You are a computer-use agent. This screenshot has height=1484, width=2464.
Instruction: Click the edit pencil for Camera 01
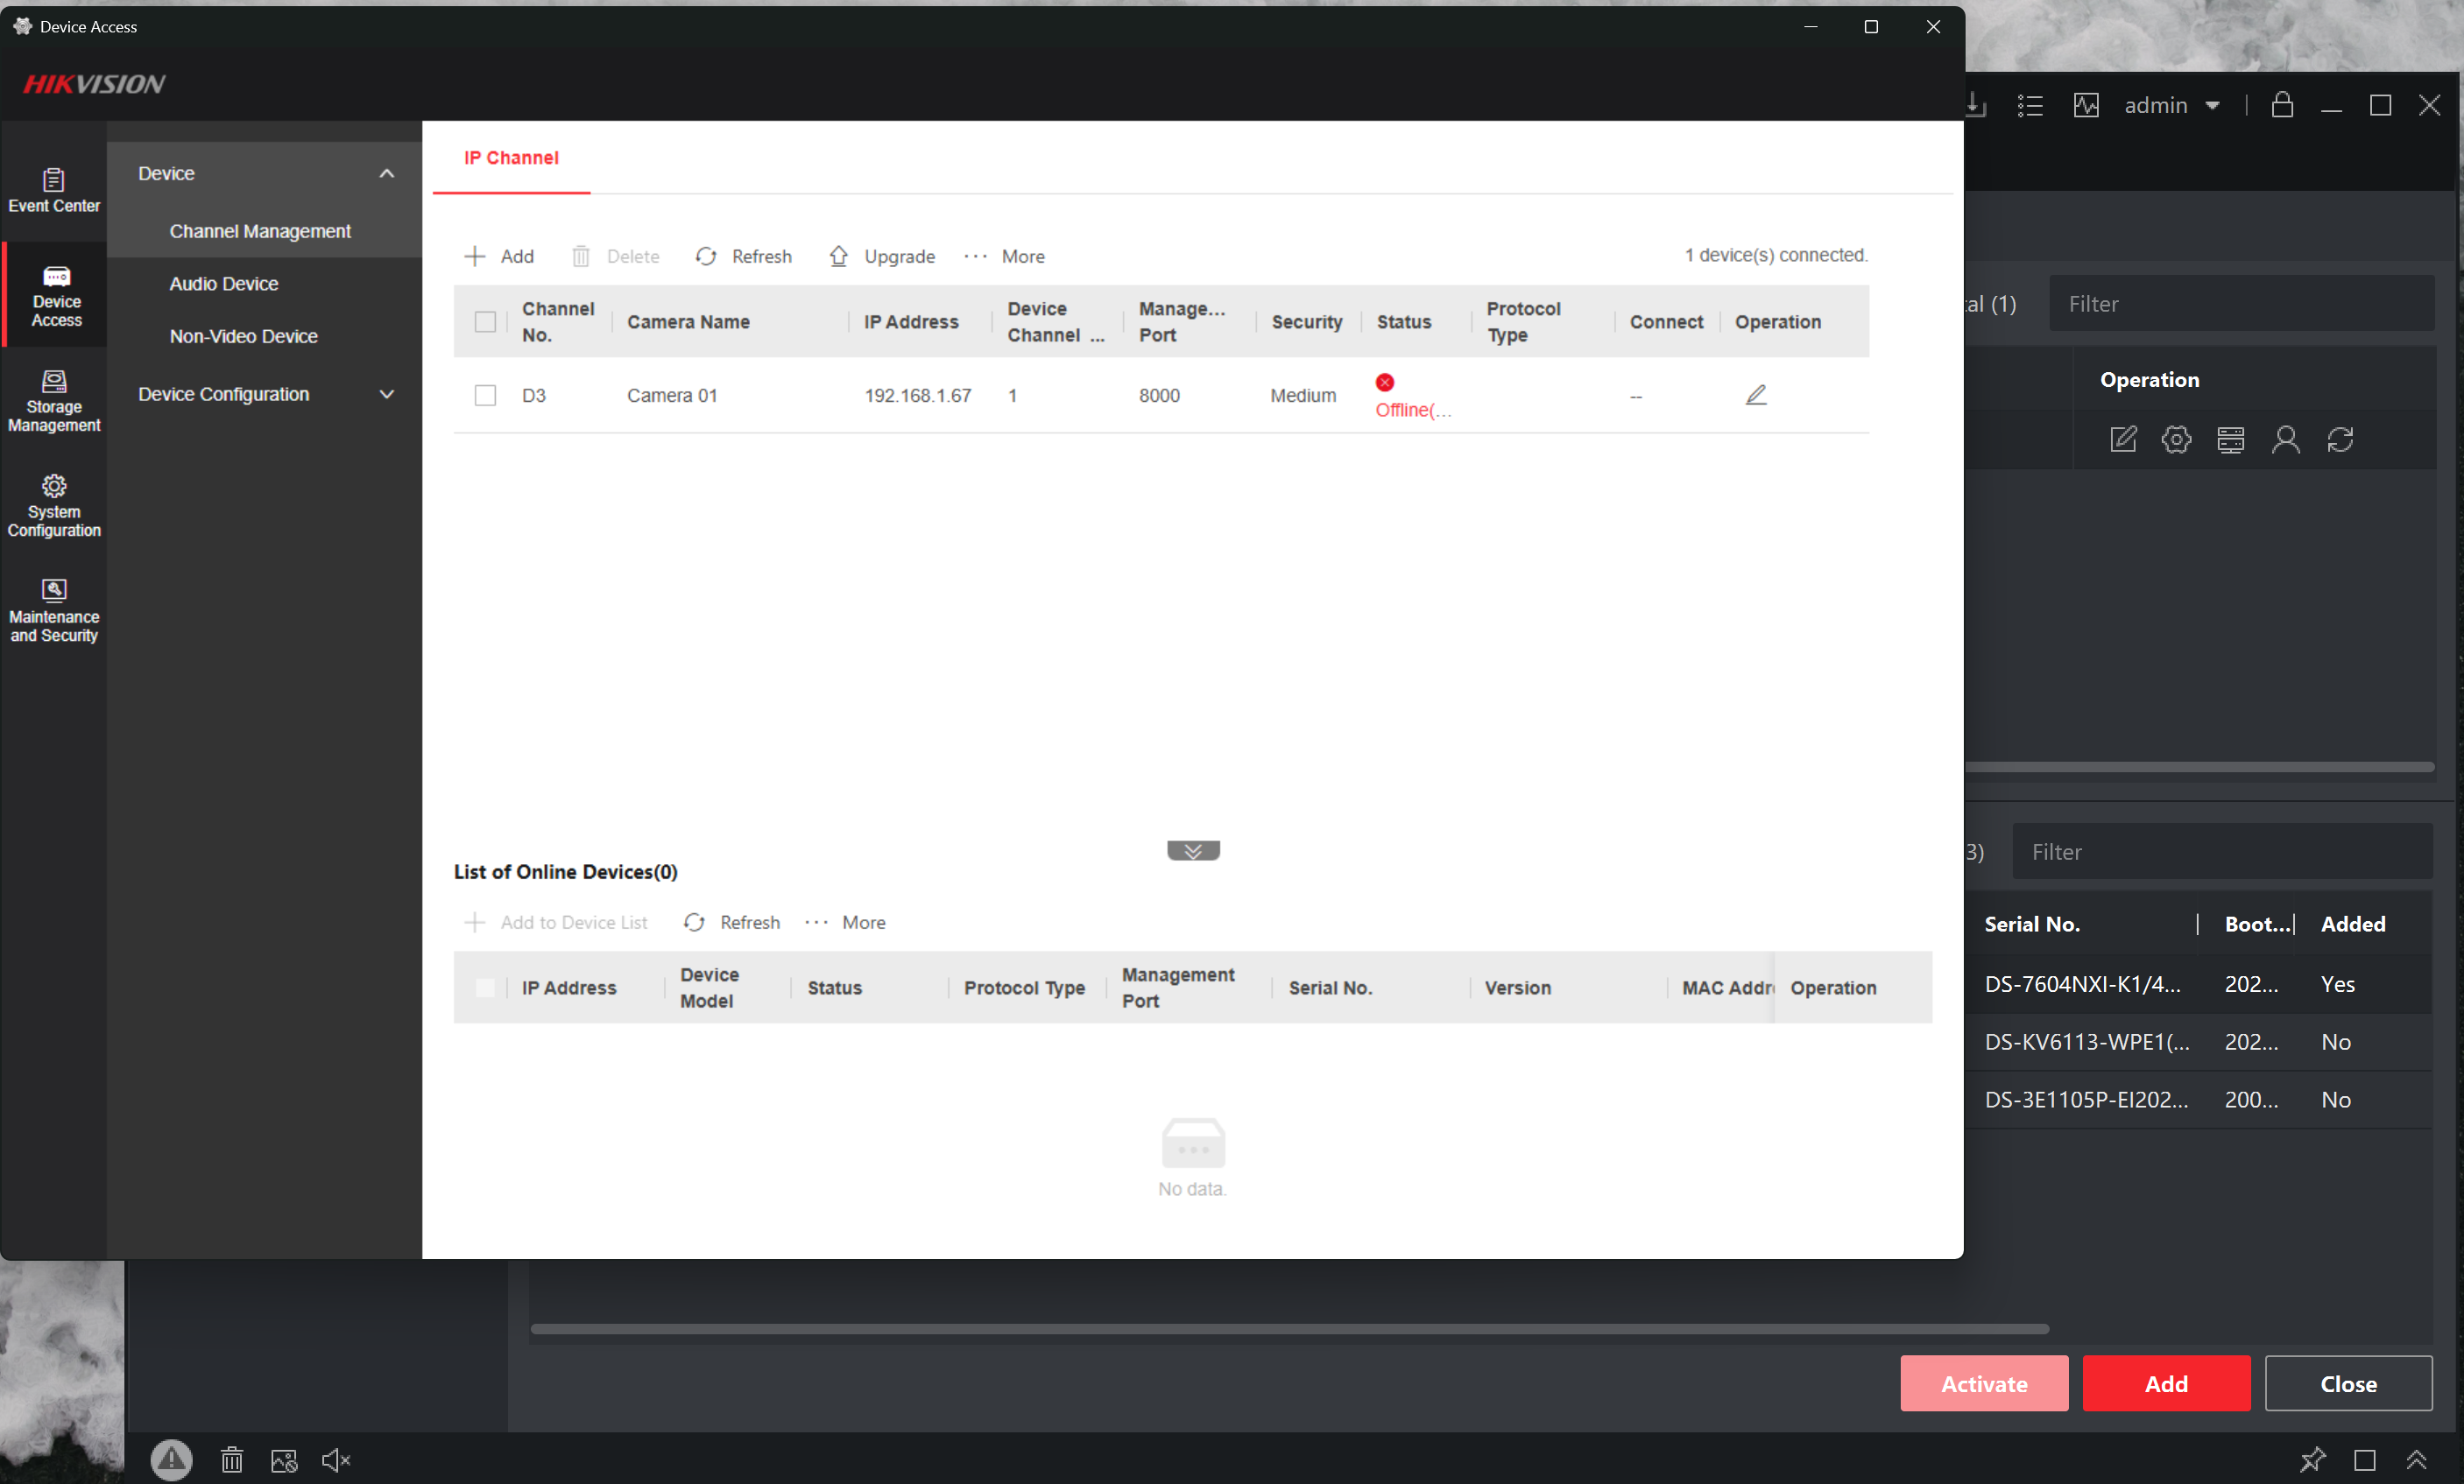pos(1756,395)
